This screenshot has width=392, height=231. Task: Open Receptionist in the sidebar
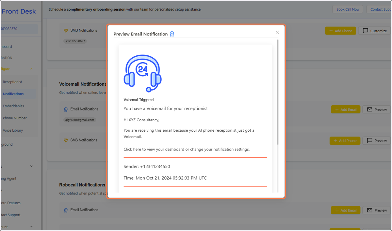click(12, 82)
